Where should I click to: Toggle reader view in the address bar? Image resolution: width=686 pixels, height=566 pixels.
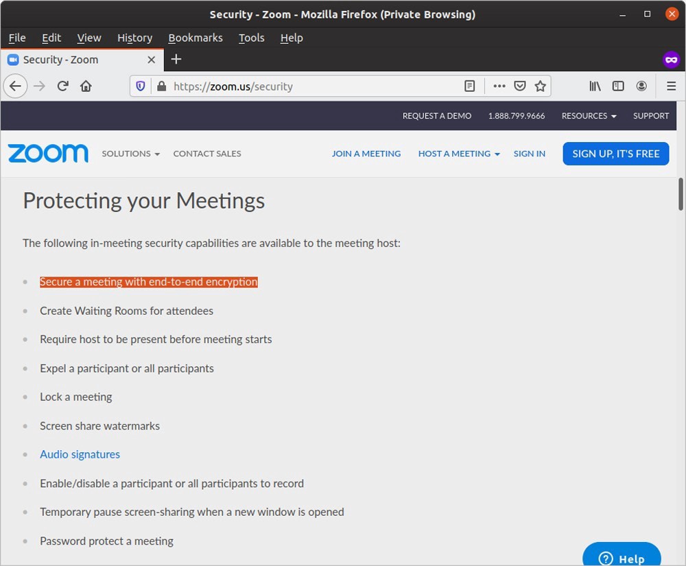470,86
